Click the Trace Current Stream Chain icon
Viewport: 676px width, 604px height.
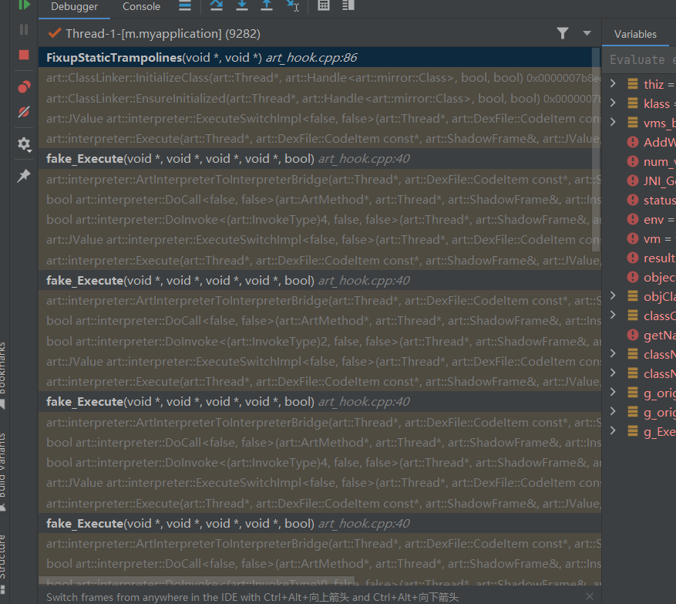[x=348, y=5]
